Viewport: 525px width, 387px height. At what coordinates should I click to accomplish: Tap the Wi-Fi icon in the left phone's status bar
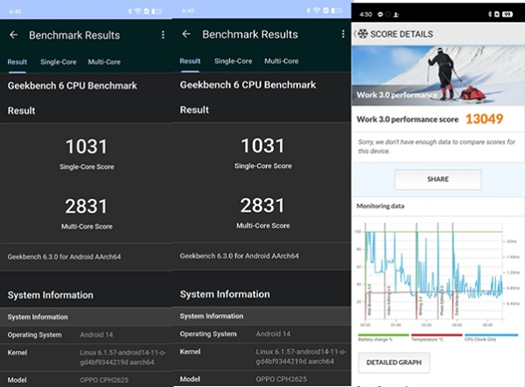click(x=137, y=11)
